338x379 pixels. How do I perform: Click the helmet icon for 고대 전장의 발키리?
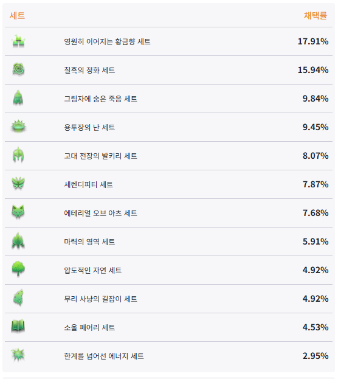18,155
